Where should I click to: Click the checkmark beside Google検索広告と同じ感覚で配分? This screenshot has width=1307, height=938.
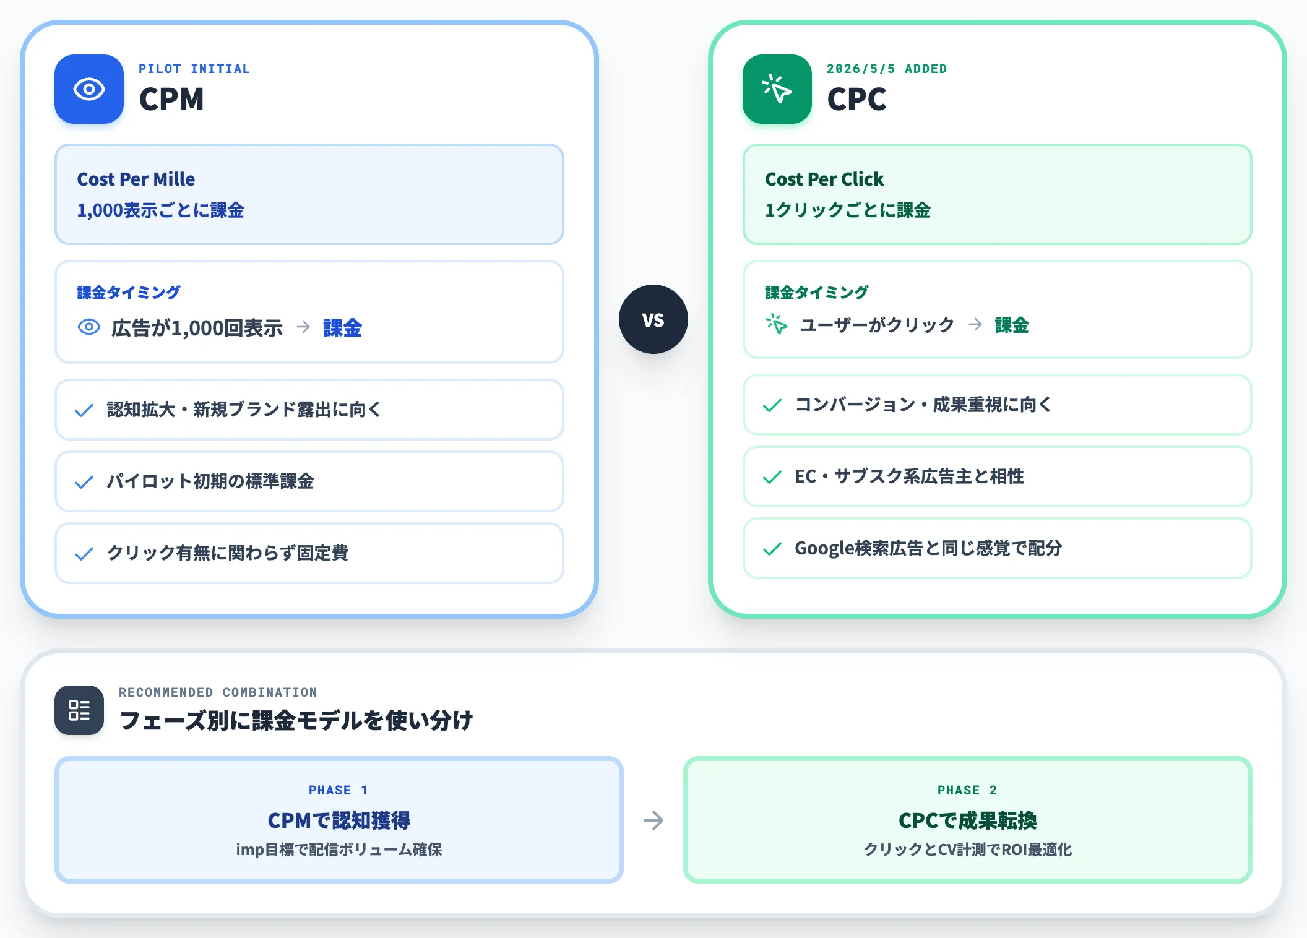point(772,549)
